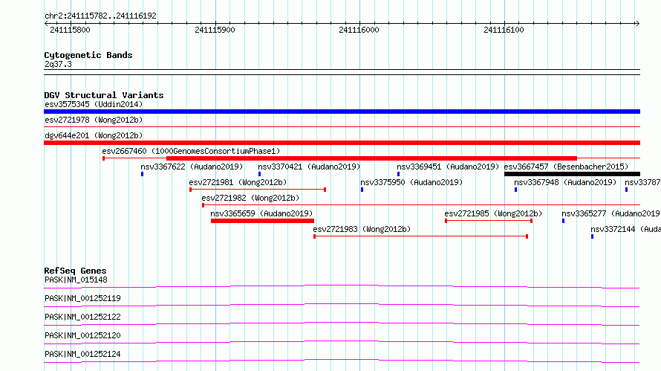
Task: Select the red esv2721981 variant line
Action: click(258, 190)
